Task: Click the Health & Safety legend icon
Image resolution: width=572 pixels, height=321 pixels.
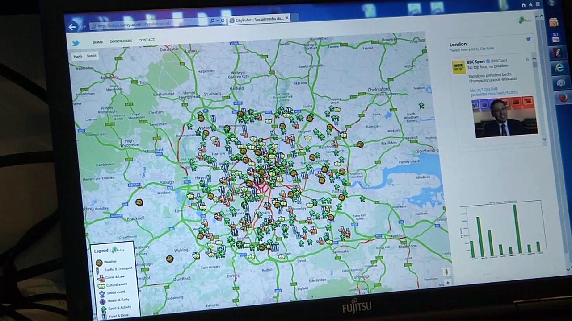Action: click(x=103, y=302)
